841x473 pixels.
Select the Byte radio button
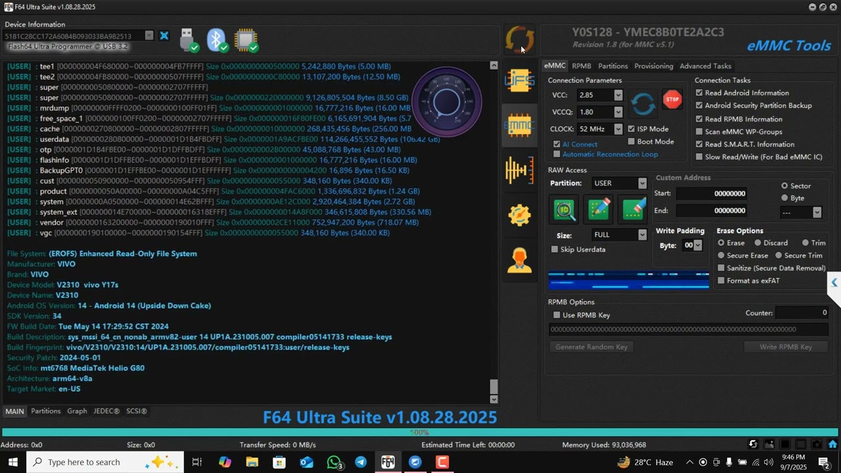pos(784,198)
